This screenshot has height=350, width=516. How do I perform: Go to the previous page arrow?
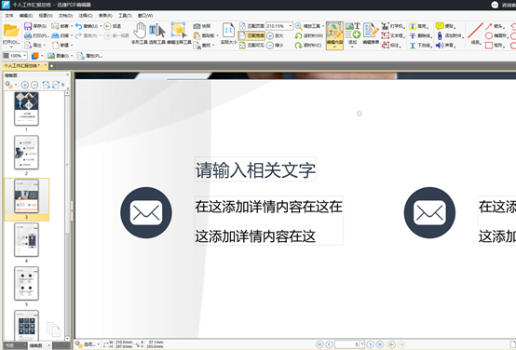(329, 344)
